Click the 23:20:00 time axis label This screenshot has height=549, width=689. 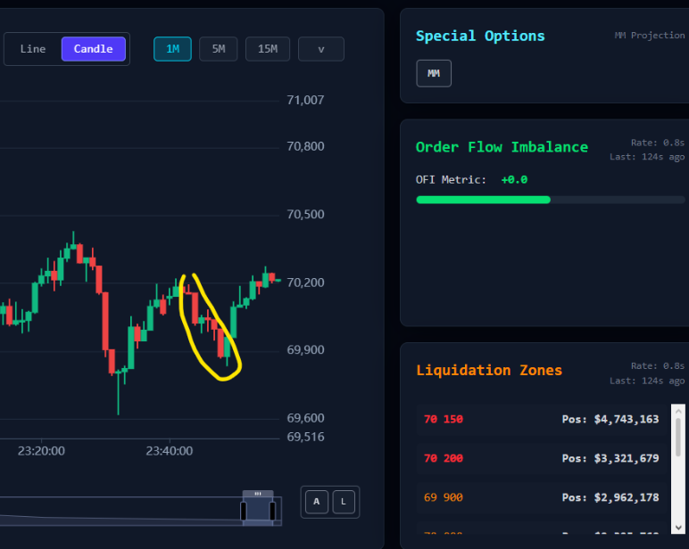pos(41,451)
